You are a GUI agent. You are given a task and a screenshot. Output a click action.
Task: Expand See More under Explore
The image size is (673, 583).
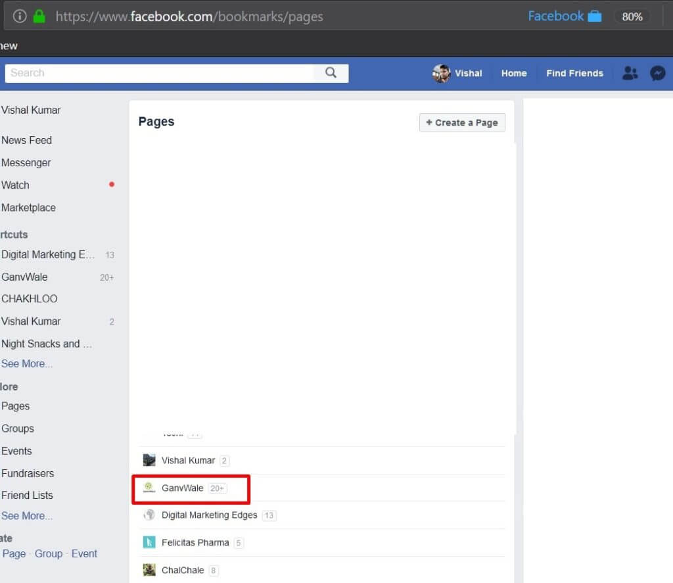point(26,515)
